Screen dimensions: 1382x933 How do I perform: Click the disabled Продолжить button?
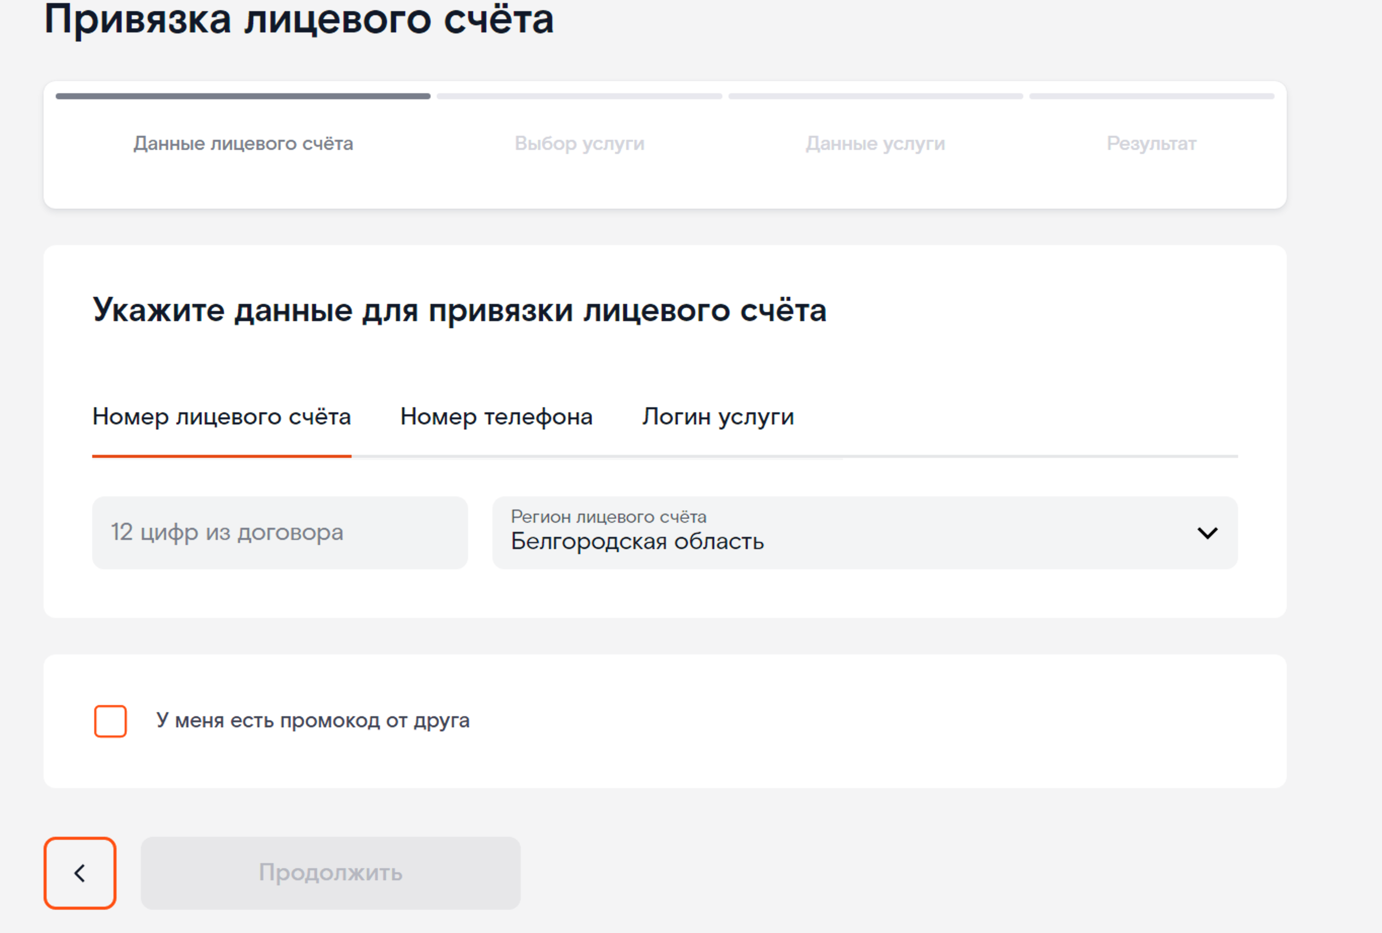331,873
